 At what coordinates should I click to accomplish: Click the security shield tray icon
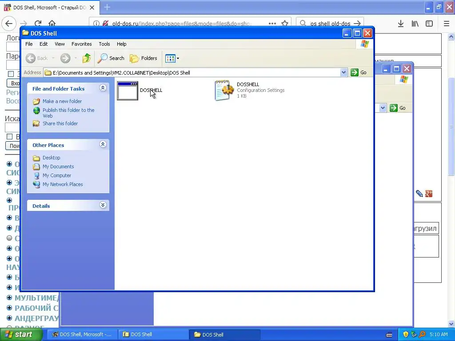coord(406,334)
